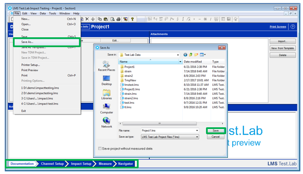Open the Network location icon

point(106,121)
